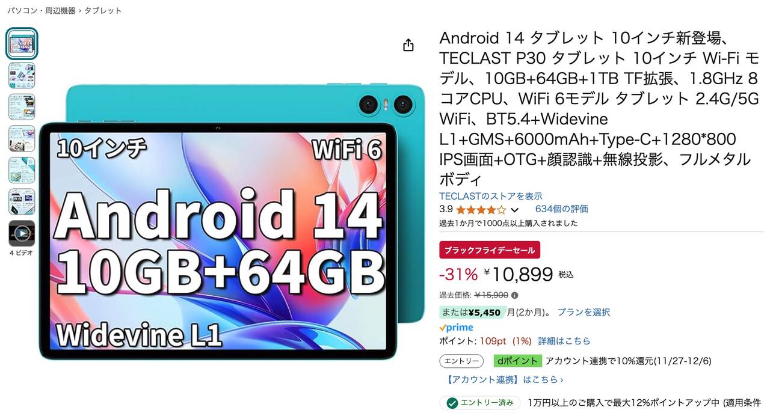Open the video thumbnail with play icon

pos(22,233)
